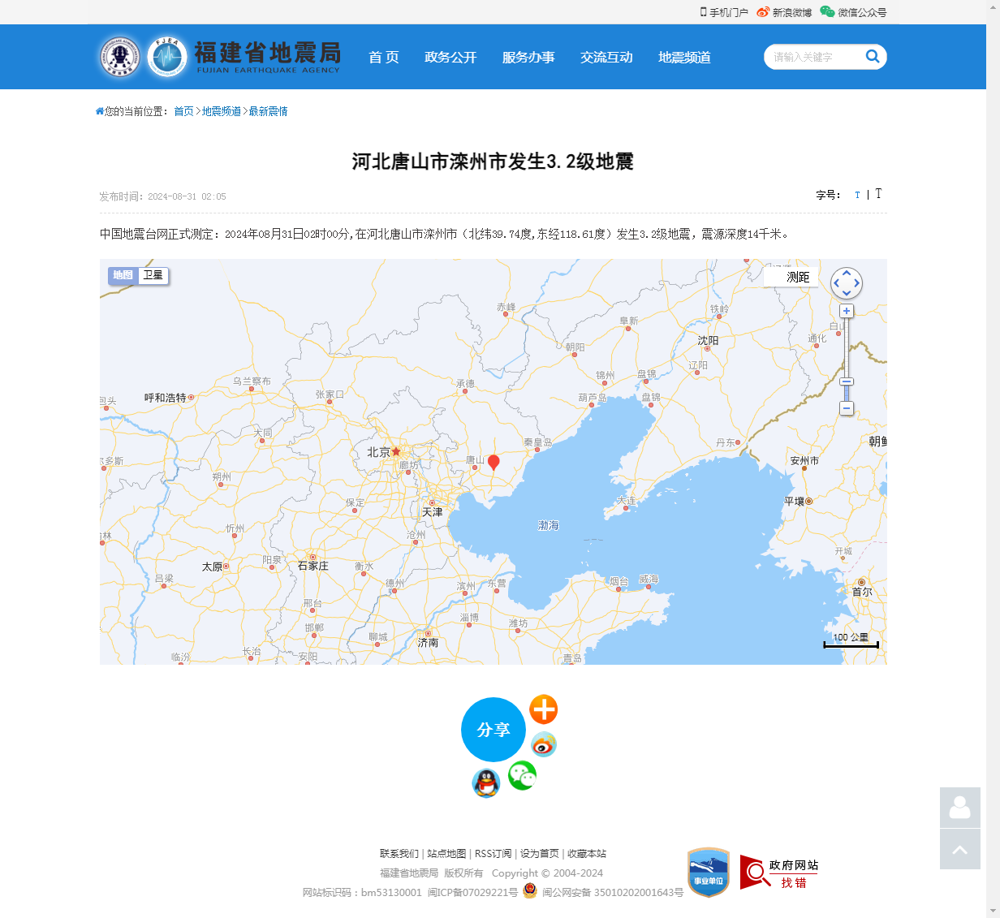The height and width of the screenshot is (918, 1000).
Task: Open the Sina Weibo share icon
Action: 543,744
